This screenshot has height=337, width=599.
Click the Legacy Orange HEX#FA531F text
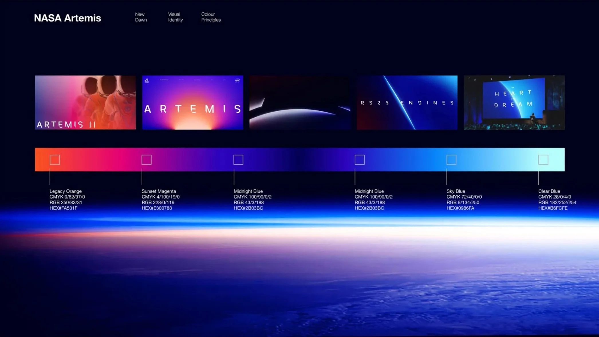pyautogui.click(x=63, y=208)
